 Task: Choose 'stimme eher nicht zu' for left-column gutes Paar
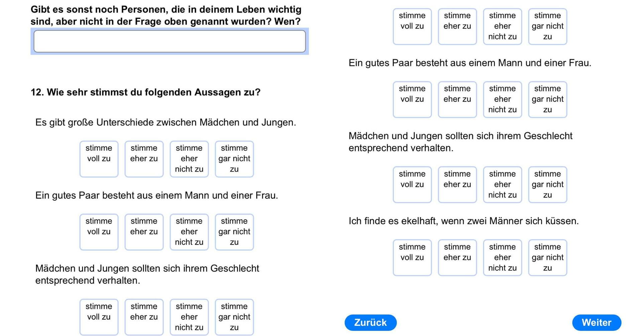tap(189, 232)
